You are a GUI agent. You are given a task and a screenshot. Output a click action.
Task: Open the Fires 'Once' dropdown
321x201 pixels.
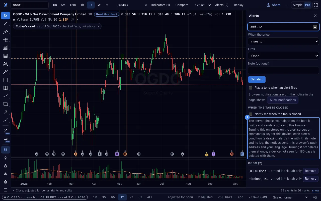click(x=283, y=56)
